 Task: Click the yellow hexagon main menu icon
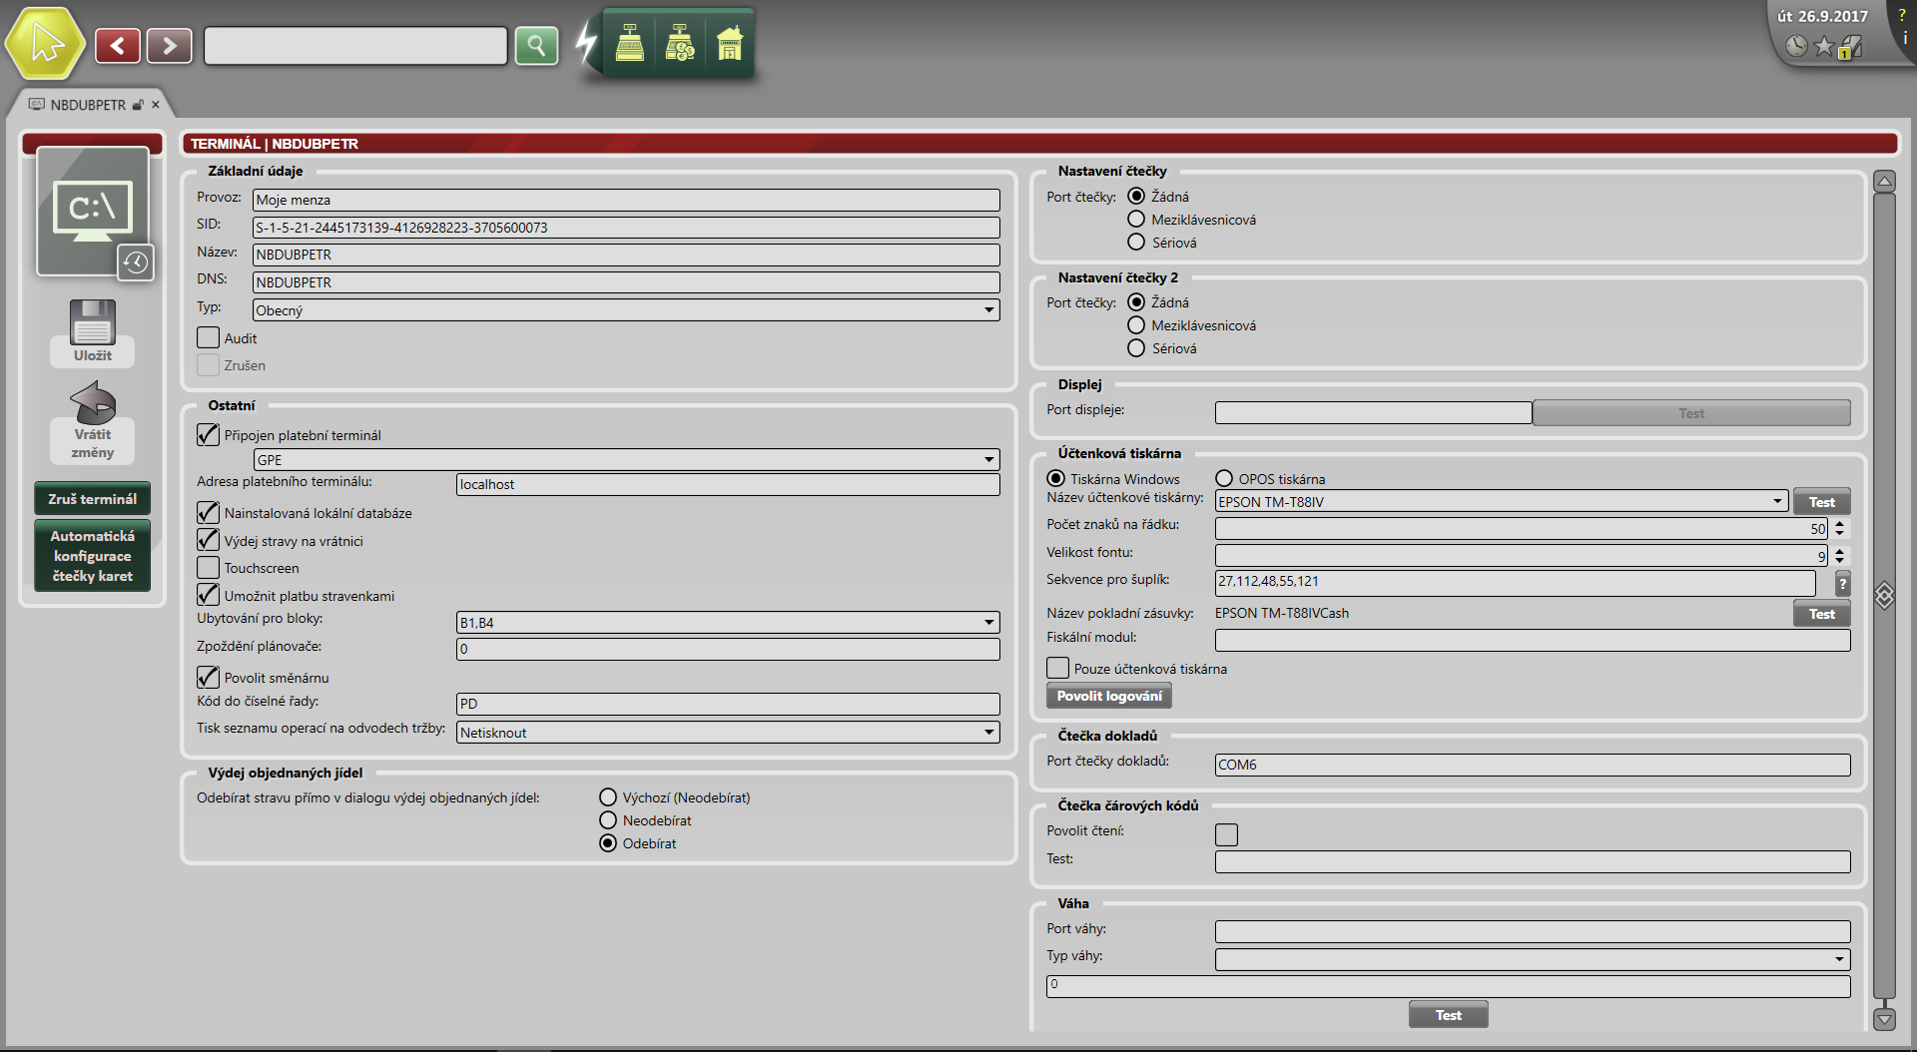[45, 44]
